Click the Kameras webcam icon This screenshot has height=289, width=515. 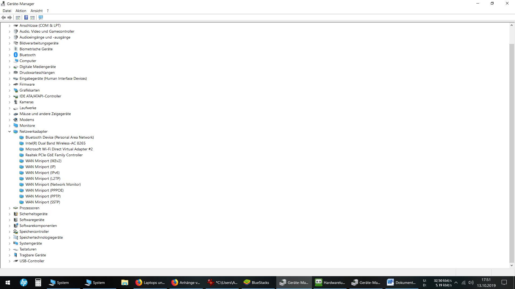[16, 102]
